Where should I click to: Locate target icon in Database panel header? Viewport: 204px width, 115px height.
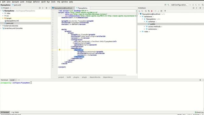pyautogui.click(x=193, y=8)
